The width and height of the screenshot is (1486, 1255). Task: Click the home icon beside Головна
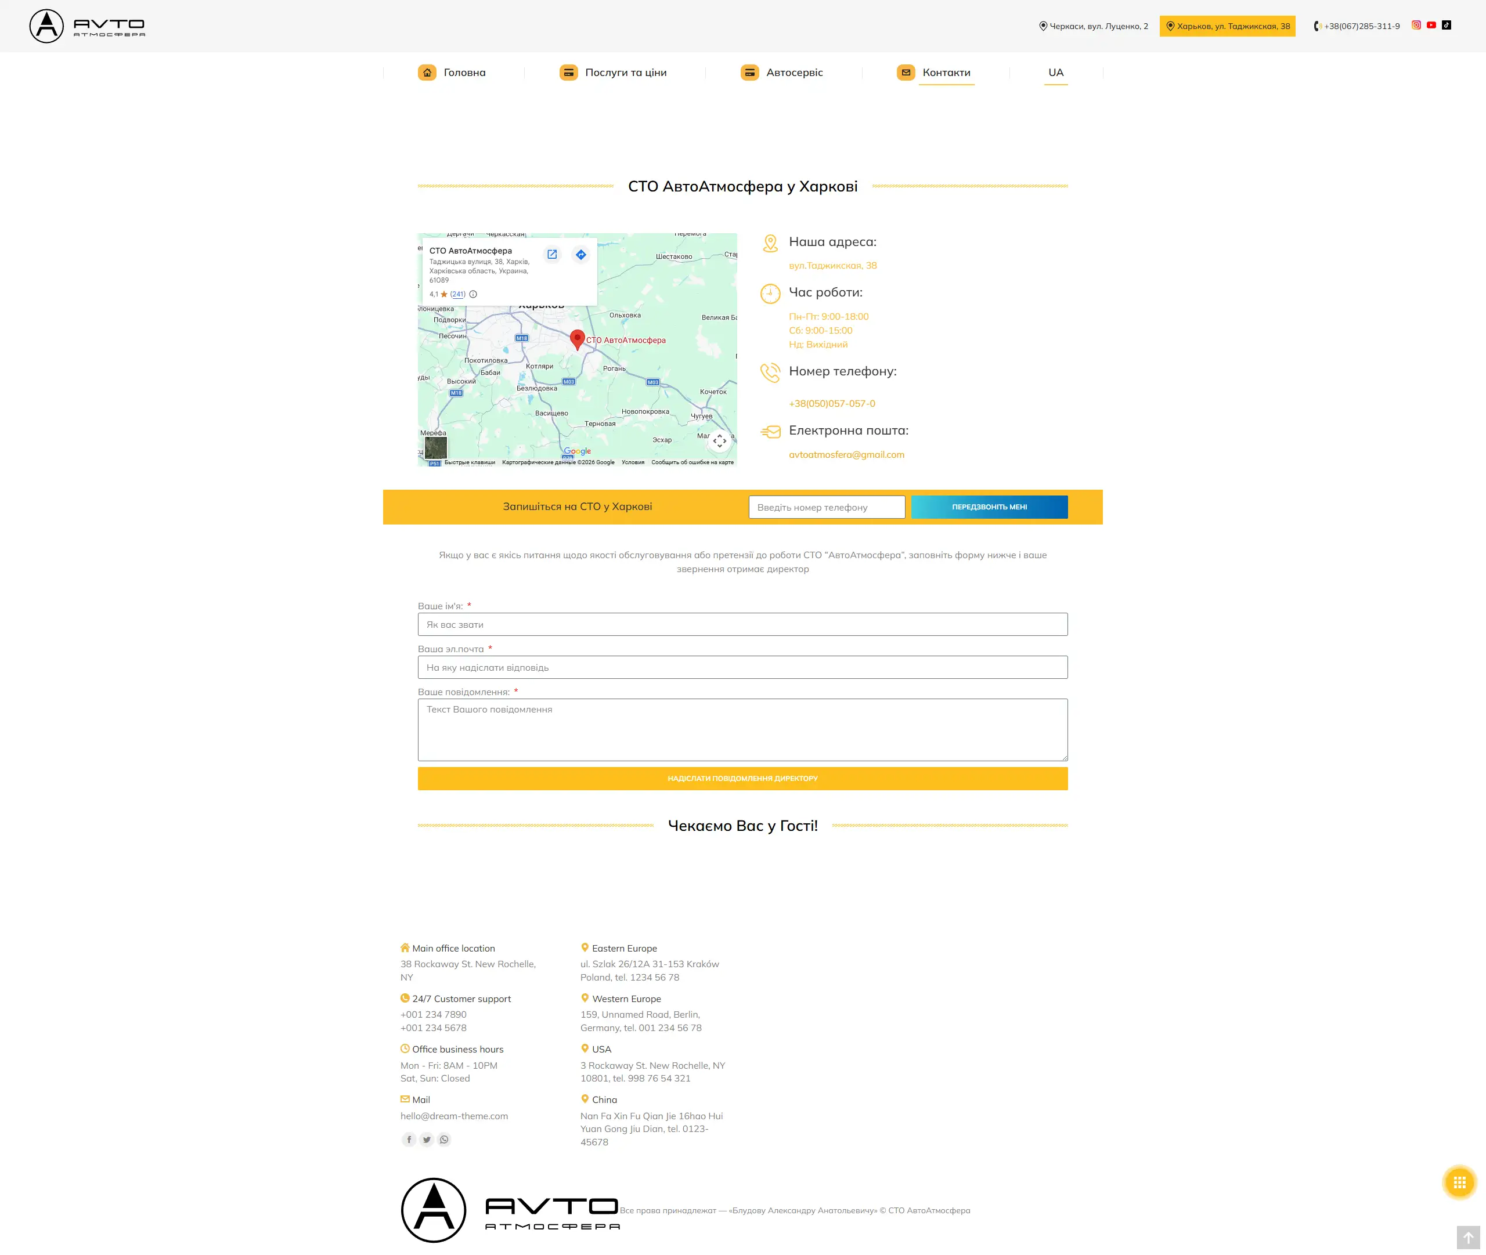[427, 73]
